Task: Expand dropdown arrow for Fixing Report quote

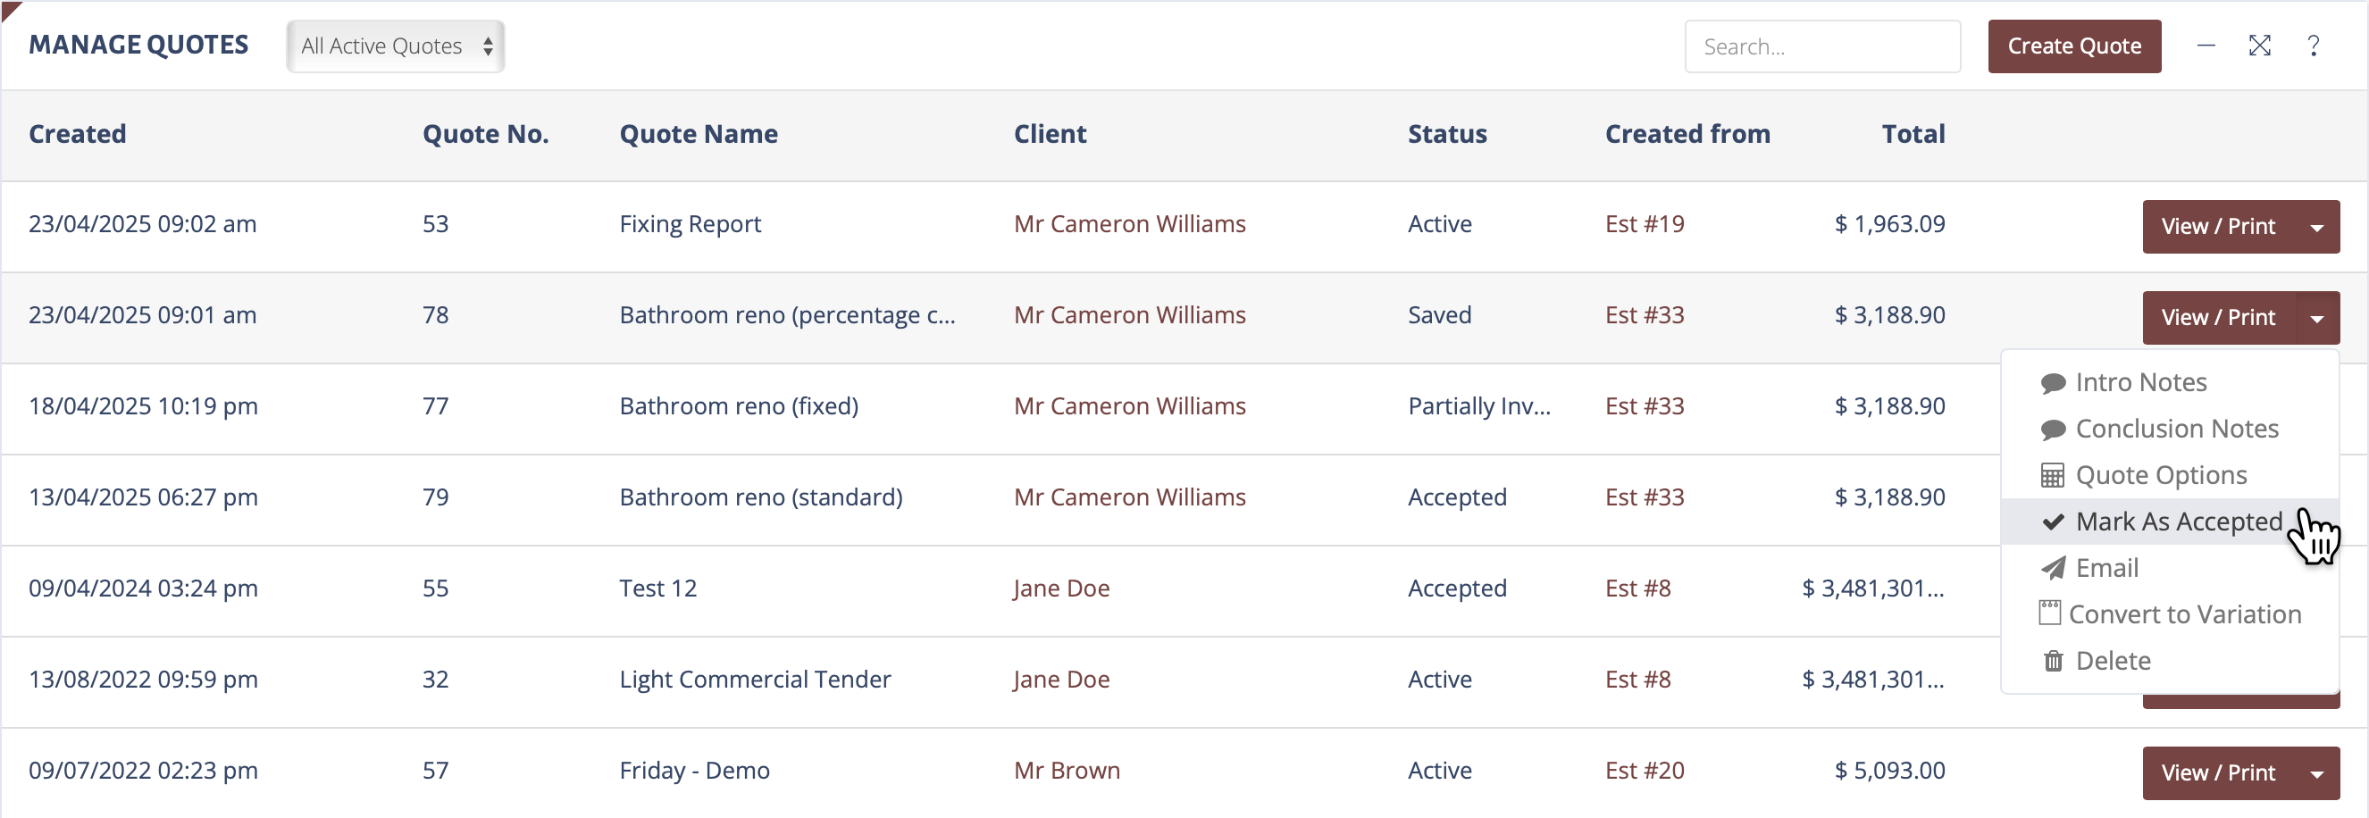Action: click(x=2317, y=227)
